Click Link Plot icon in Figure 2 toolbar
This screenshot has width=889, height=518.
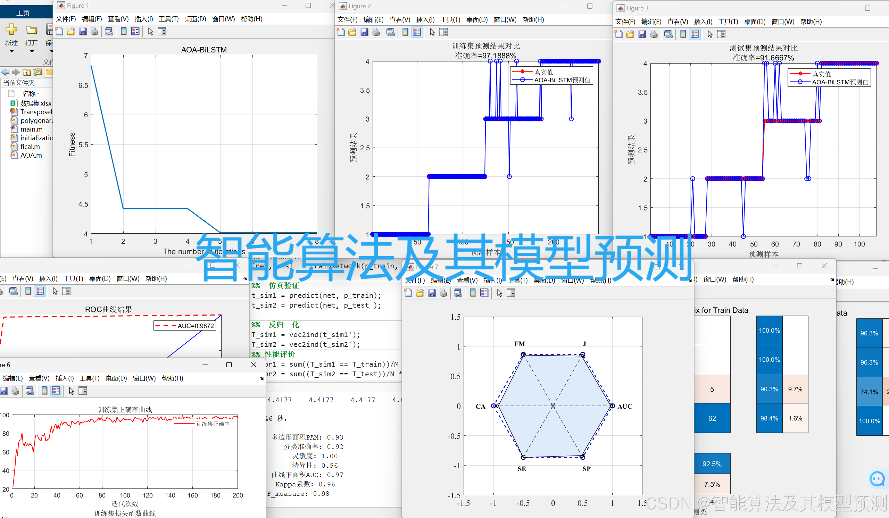[x=390, y=32]
